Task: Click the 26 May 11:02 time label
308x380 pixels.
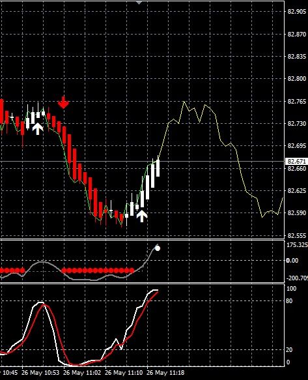Action: click(82, 372)
